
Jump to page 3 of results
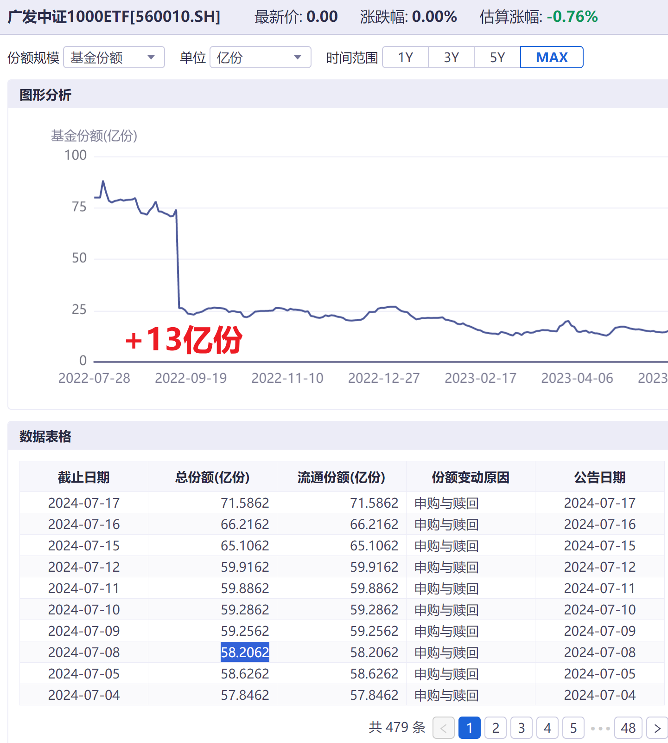tap(522, 728)
